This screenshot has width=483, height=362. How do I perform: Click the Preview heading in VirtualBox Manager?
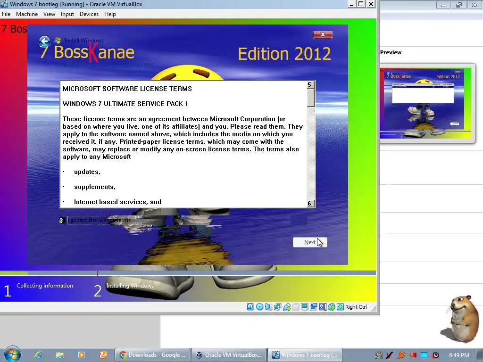click(x=391, y=52)
